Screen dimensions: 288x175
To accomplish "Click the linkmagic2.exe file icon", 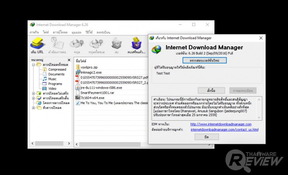I will 78,72.
